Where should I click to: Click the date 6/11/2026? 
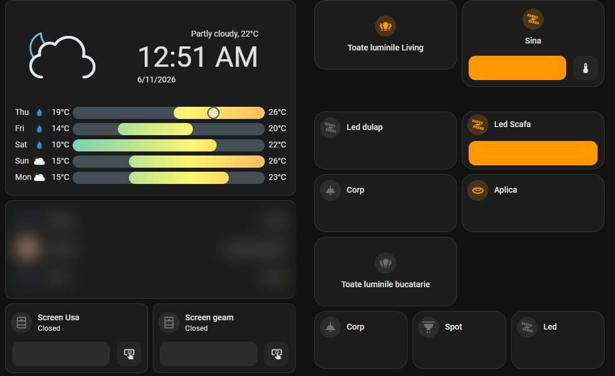(x=156, y=79)
